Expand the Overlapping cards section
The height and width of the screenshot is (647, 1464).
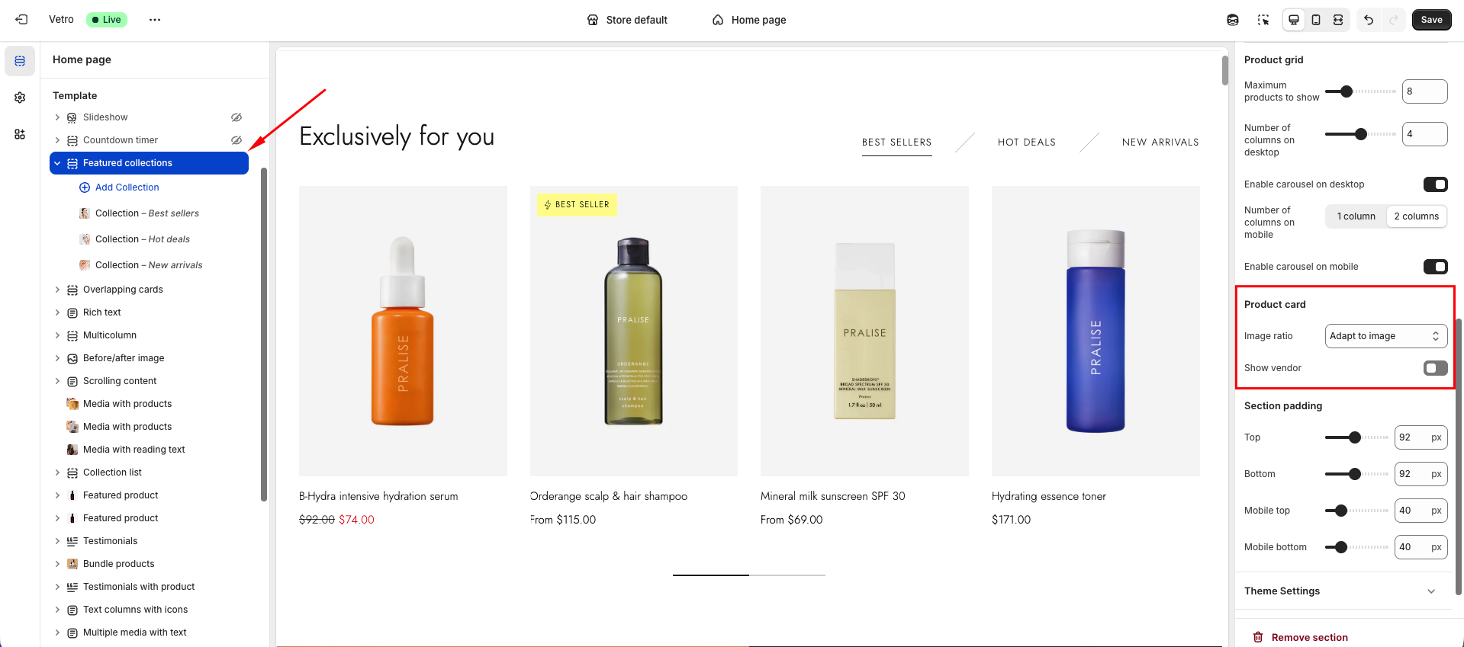(57, 290)
